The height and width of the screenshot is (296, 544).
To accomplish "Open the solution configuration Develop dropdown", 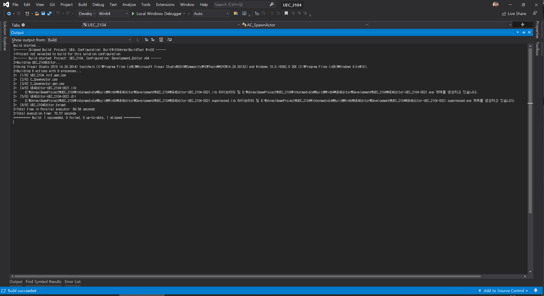I will click(87, 14).
